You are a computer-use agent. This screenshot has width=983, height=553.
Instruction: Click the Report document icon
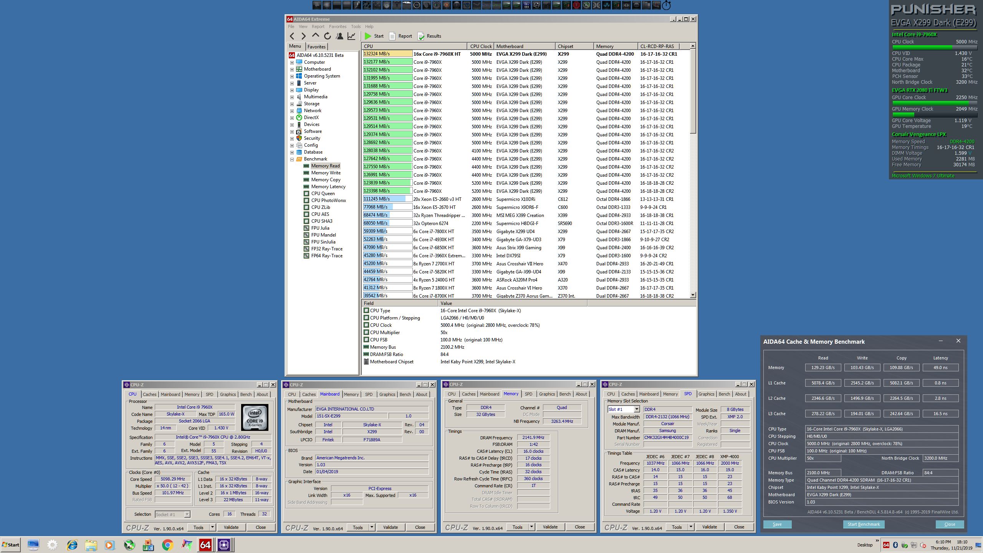coord(392,36)
